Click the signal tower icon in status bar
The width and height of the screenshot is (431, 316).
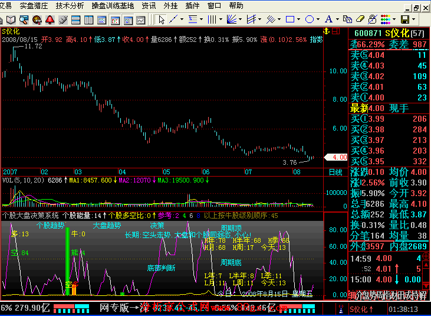(341, 309)
